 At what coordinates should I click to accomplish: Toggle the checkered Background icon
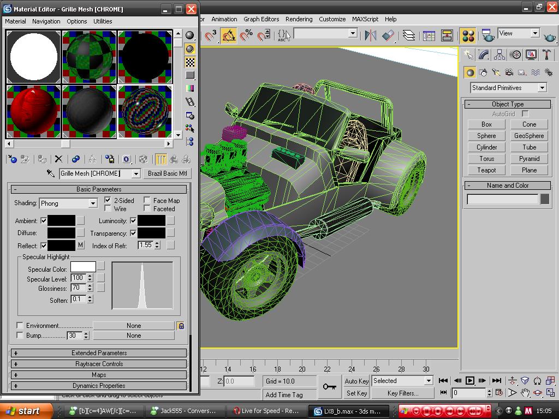click(x=190, y=62)
